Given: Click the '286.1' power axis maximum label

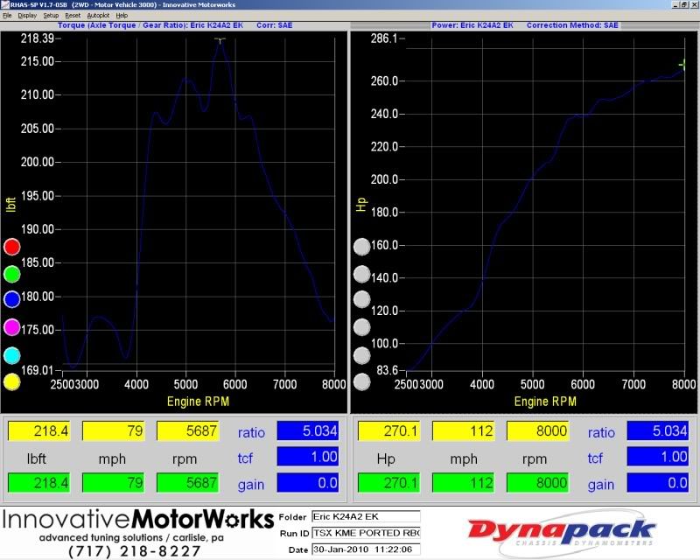Looking at the screenshot, I should 384,38.
